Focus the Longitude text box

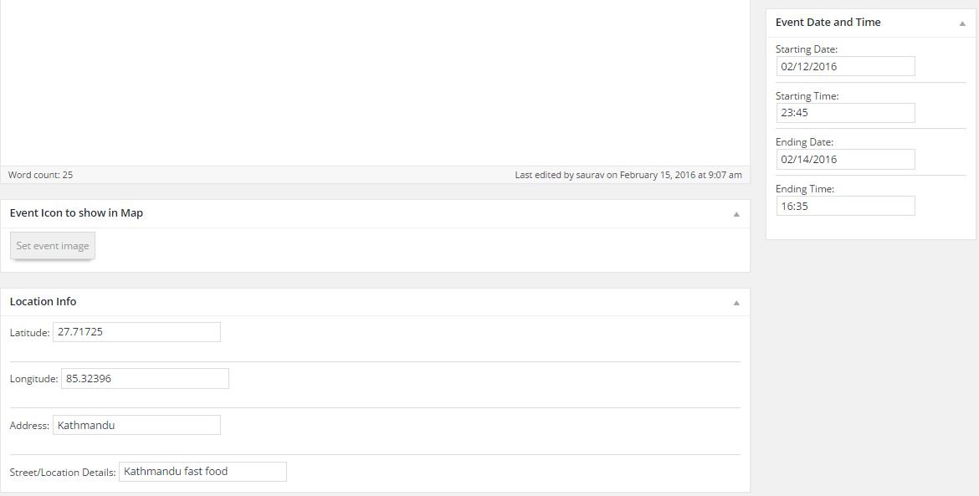[x=145, y=379]
